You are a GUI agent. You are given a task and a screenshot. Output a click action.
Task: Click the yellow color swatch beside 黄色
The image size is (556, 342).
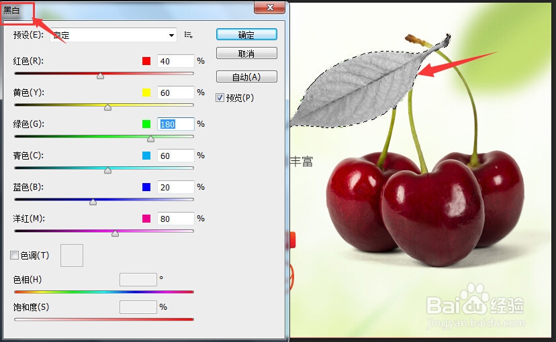point(146,93)
